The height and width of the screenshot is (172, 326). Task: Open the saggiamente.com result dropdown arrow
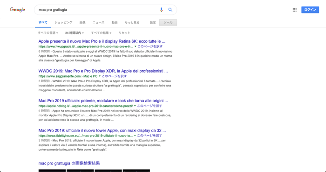100,76
